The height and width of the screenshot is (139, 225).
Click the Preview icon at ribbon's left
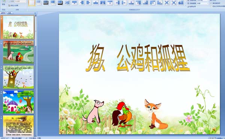click(4, 3)
